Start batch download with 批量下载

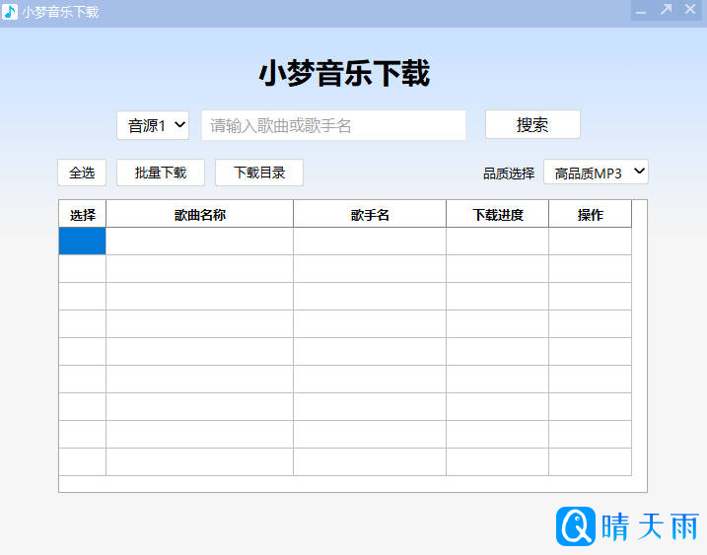(161, 173)
